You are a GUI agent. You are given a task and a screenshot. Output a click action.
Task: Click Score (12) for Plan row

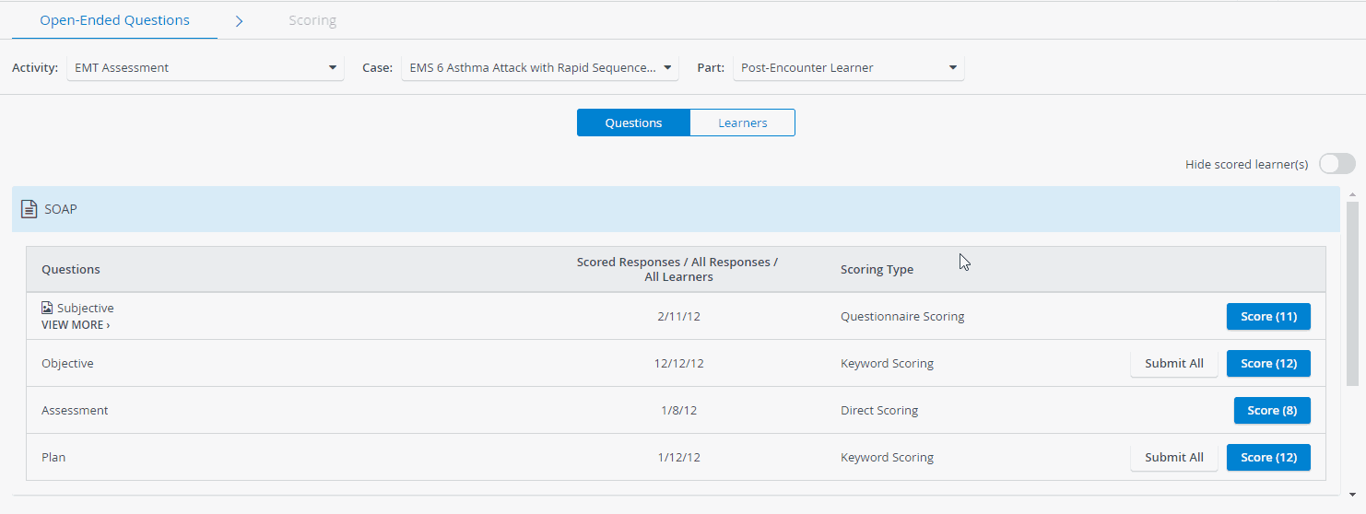1268,457
